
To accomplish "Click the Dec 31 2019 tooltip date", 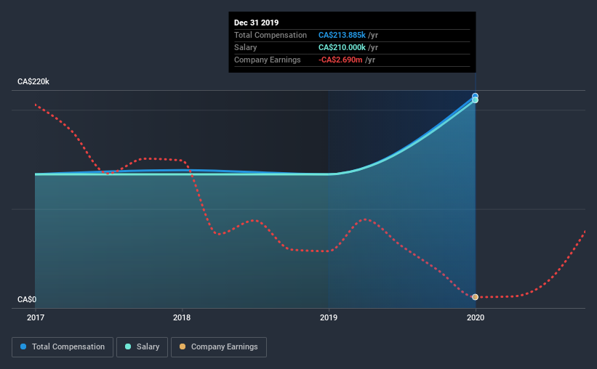I will click(x=256, y=23).
